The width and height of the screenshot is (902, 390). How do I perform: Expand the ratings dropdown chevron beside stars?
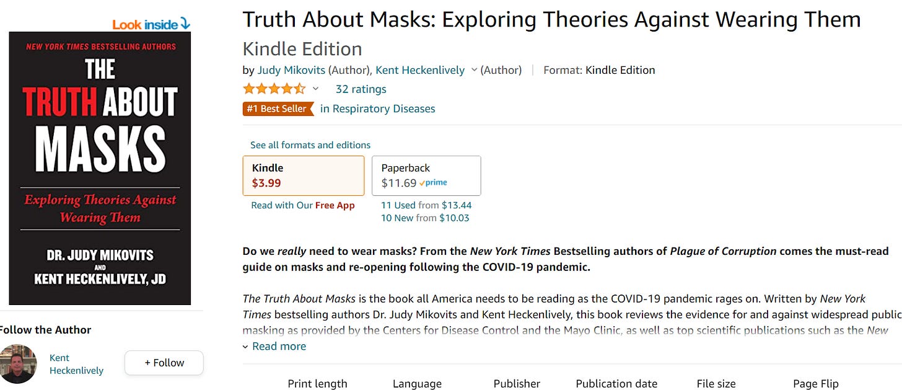coord(315,89)
